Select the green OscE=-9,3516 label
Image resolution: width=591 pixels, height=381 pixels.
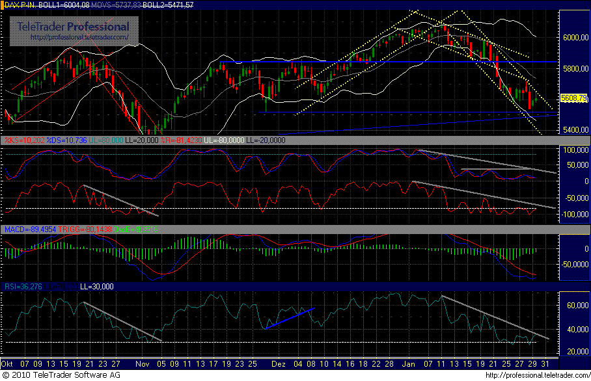[x=135, y=230]
